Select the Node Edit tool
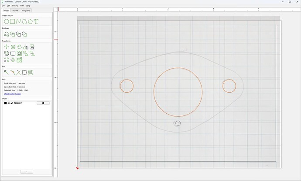The image size is (301, 181). point(7,72)
